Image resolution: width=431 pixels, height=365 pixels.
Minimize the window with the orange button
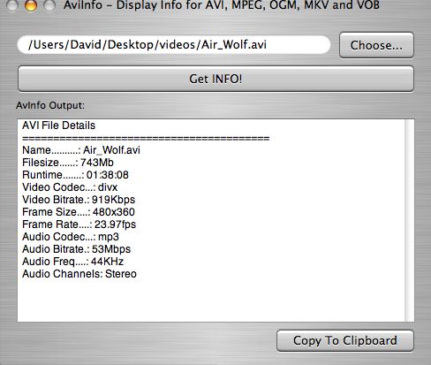click(x=31, y=5)
